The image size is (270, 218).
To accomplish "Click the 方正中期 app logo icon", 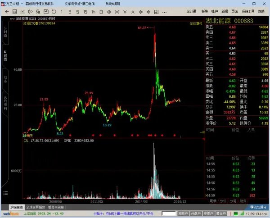I will point(4,4).
